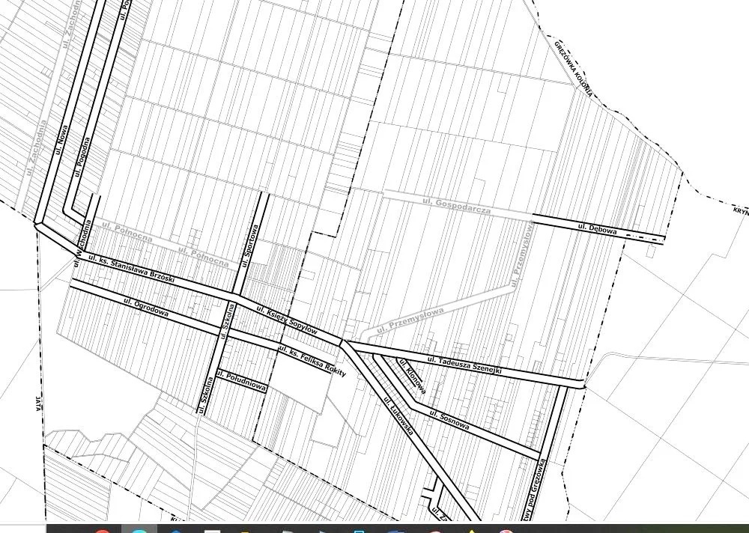
Task: Click the ul. ks. Stanisława Brzóski label
Action: (131, 269)
